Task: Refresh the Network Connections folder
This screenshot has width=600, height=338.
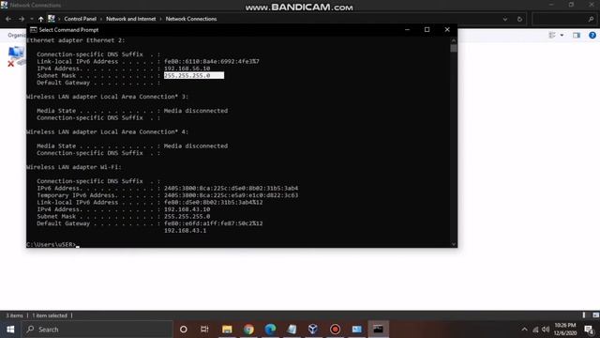Action: pyautogui.click(x=519, y=19)
